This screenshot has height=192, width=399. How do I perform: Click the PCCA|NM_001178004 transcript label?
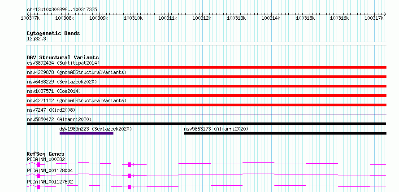[x=50, y=170]
